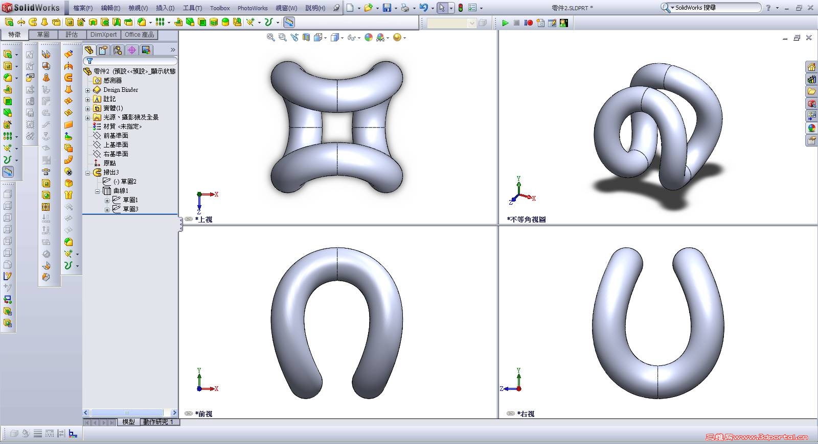The height and width of the screenshot is (444, 818).
Task: Click the New document icon
Action: coord(350,8)
